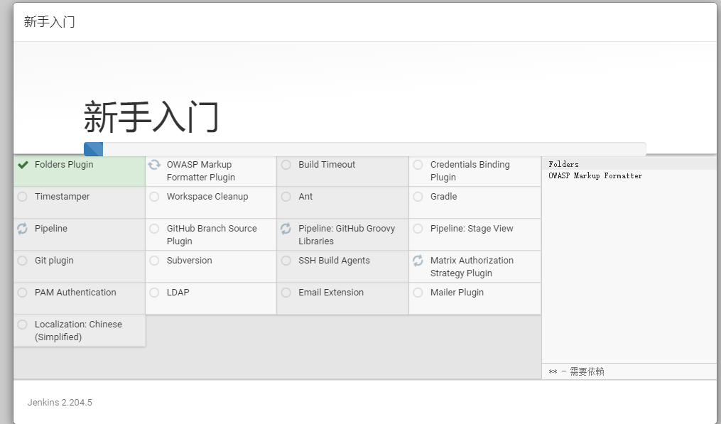
Task: Click the OWASP Markup Formatter Plugin text
Action: tap(201, 170)
